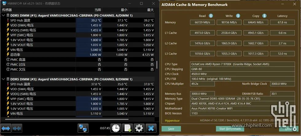The width and height of the screenshot is (301, 136).
Task: Click the L2 Cache Write 1865.9 GB/s box
Action: [229, 43]
